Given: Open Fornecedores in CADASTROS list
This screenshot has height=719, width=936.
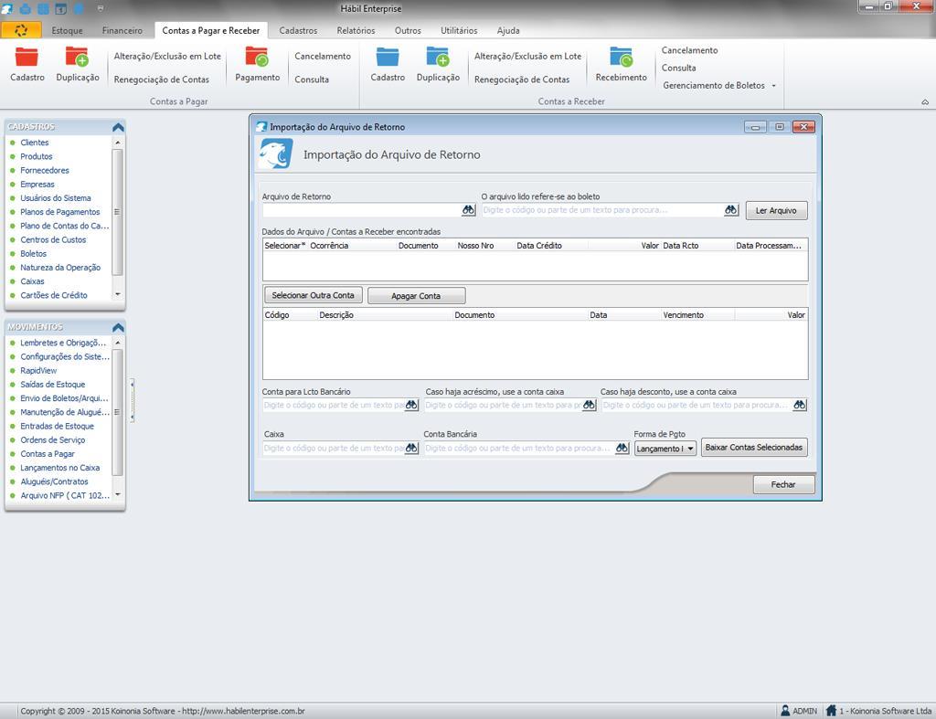Looking at the screenshot, I should [x=45, y=171].
